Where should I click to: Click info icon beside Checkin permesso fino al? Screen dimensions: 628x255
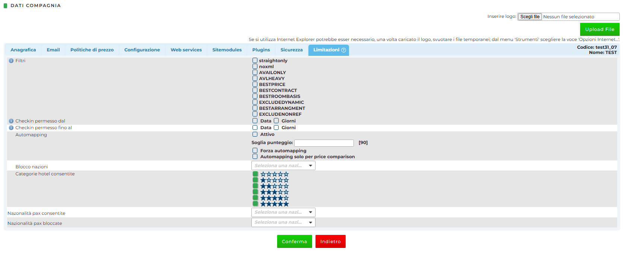(x=11, y=128)
